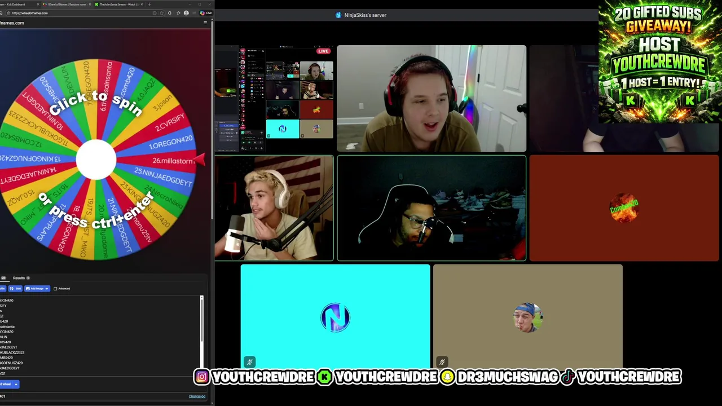The width and height of the screenshot is (722, 406).
Task: Open a new browser tab with plus
Action: click(x=149, y=5)
